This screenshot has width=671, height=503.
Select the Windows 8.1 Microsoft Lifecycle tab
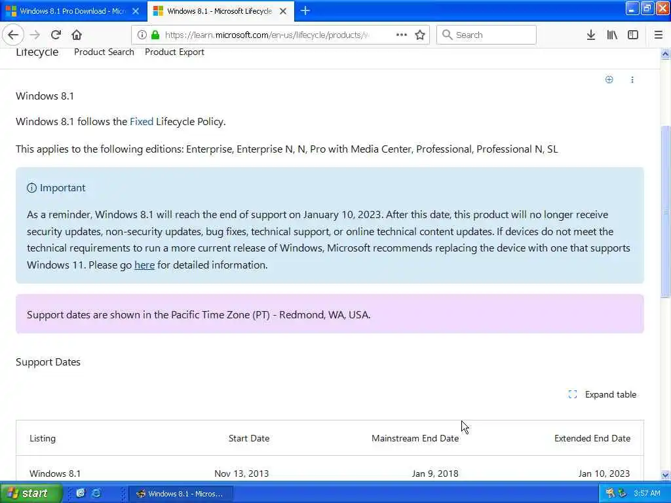220,11
